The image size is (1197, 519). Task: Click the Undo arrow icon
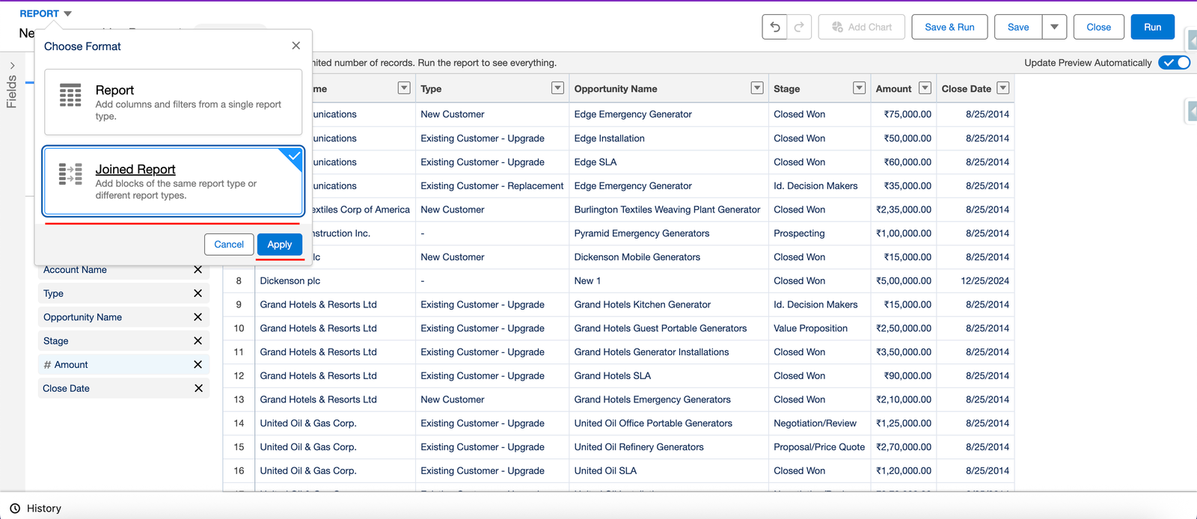(x=775, y=27)
